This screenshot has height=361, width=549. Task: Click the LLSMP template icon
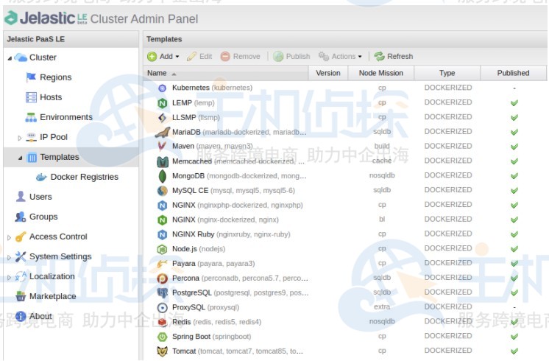click(162, 118)
